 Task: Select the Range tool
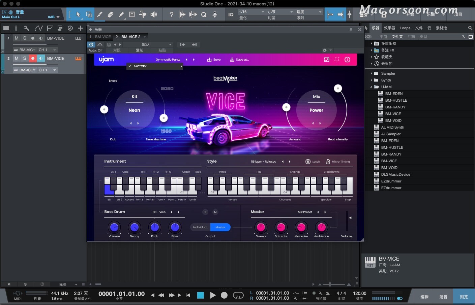[89, 14]
